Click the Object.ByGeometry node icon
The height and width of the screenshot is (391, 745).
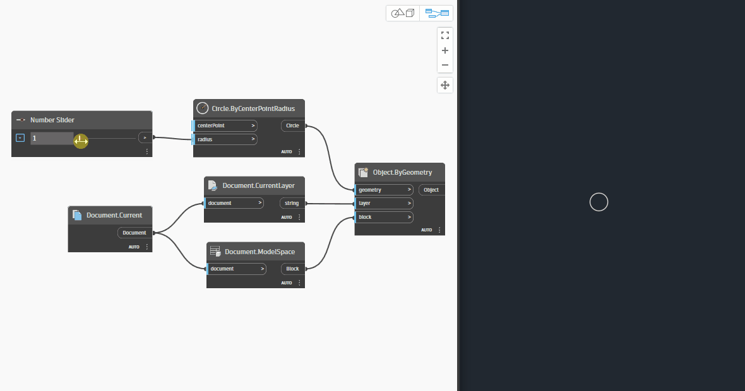pos(362,172)
